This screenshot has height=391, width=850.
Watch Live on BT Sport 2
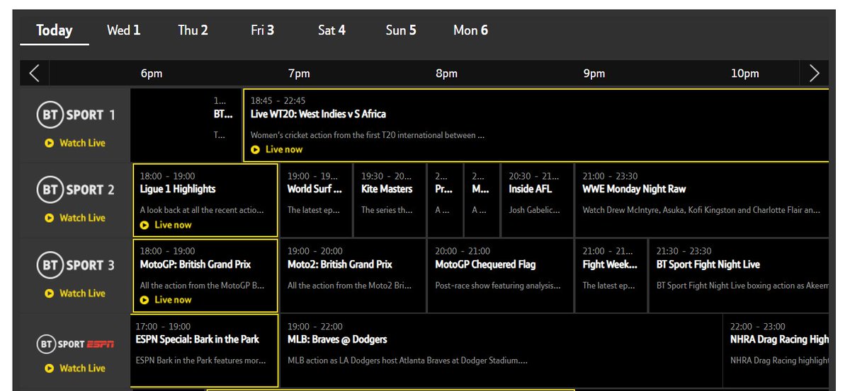tap(75, 218)
